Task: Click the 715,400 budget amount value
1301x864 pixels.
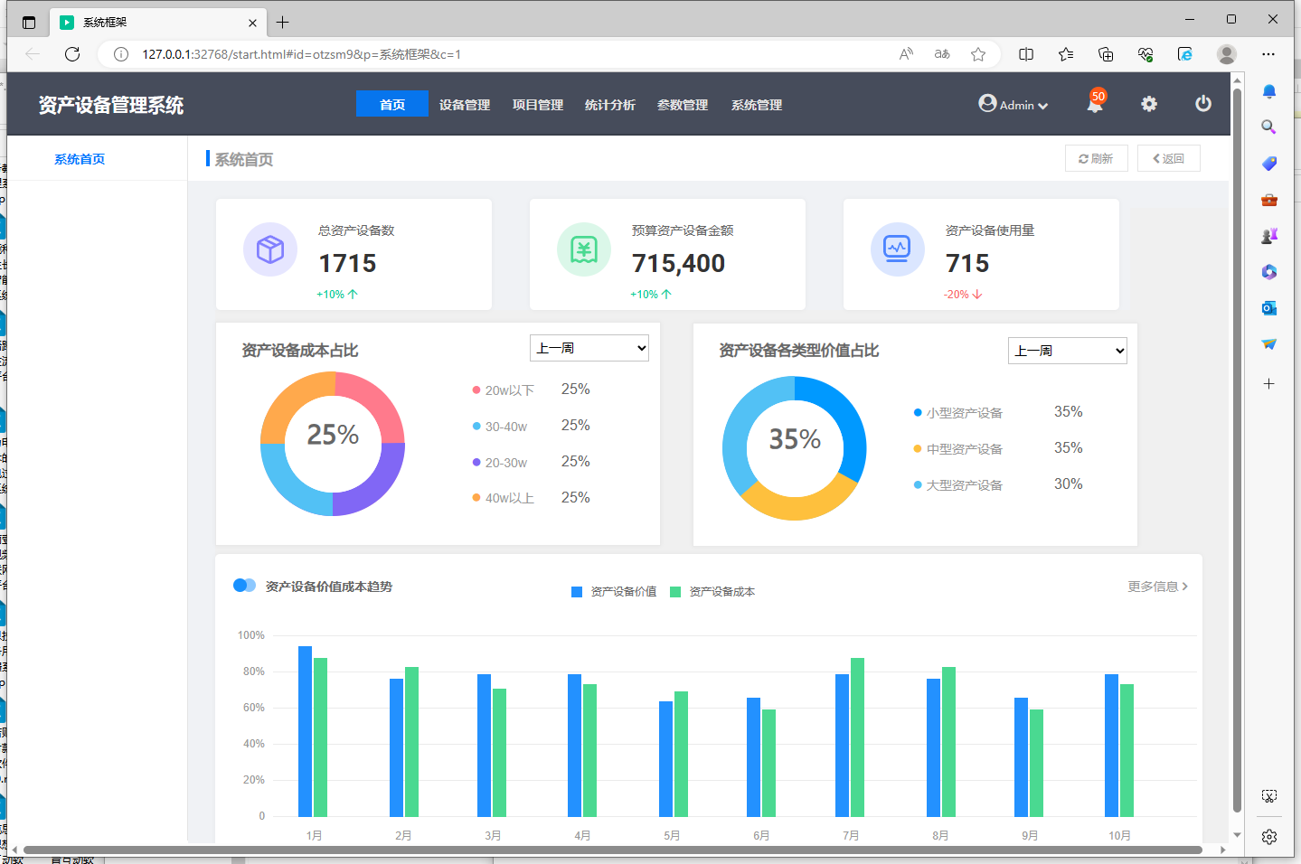Action: coord(678,263)
